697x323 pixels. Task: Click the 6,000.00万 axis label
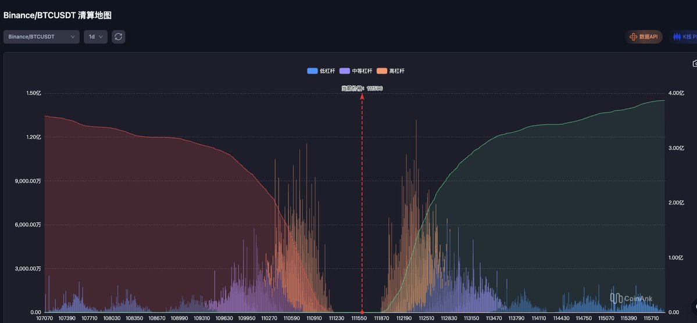(29, 225)
